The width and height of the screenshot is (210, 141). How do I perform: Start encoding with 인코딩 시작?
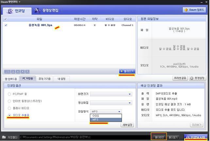196,137
